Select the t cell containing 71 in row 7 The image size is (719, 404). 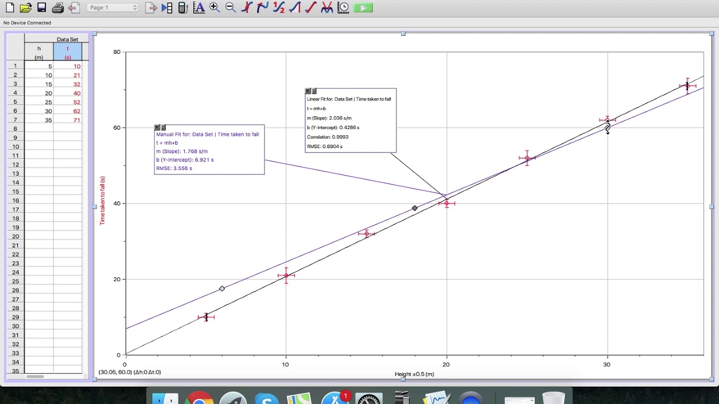coord(67,120)
